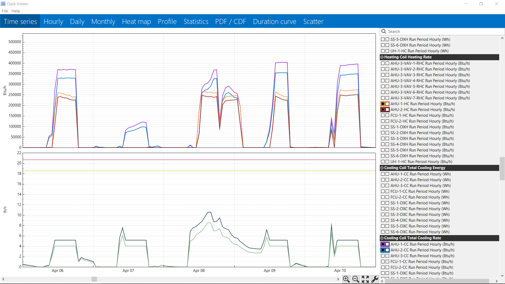Screen dimensions: 505x284
Task: Select FCU-2-HC Run Period Hourly (Btu/h) row
Action: [440, 121]
